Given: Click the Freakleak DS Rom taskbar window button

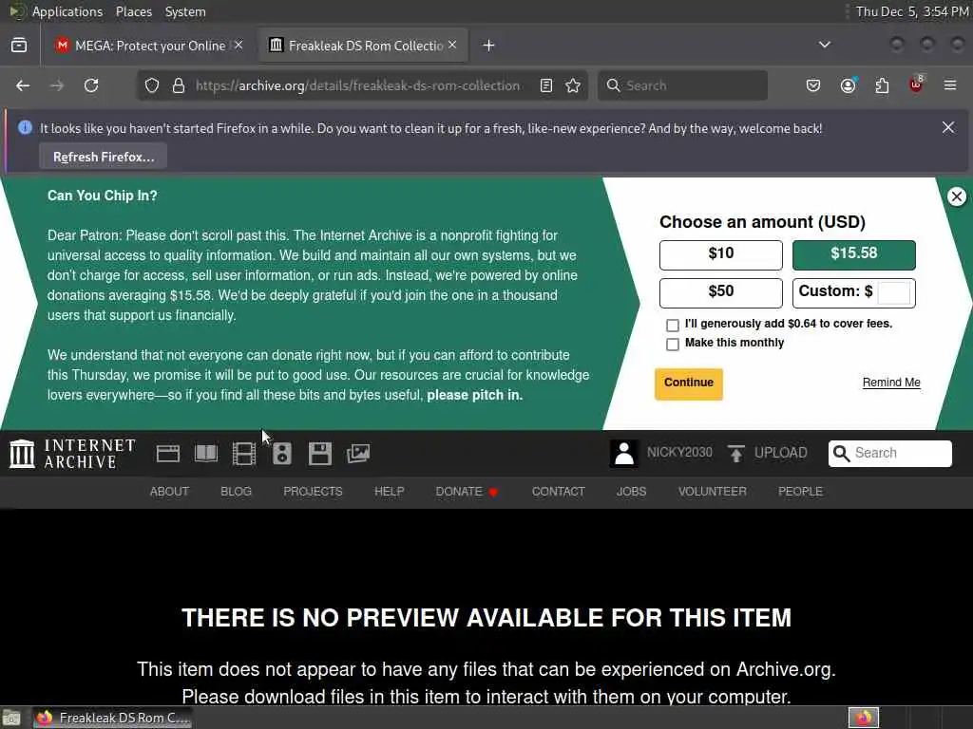Looking at the screenshot, I should click(x=112, y=718).
